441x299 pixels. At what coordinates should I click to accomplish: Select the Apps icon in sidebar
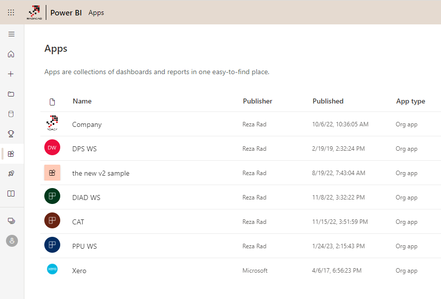point(11,154)
